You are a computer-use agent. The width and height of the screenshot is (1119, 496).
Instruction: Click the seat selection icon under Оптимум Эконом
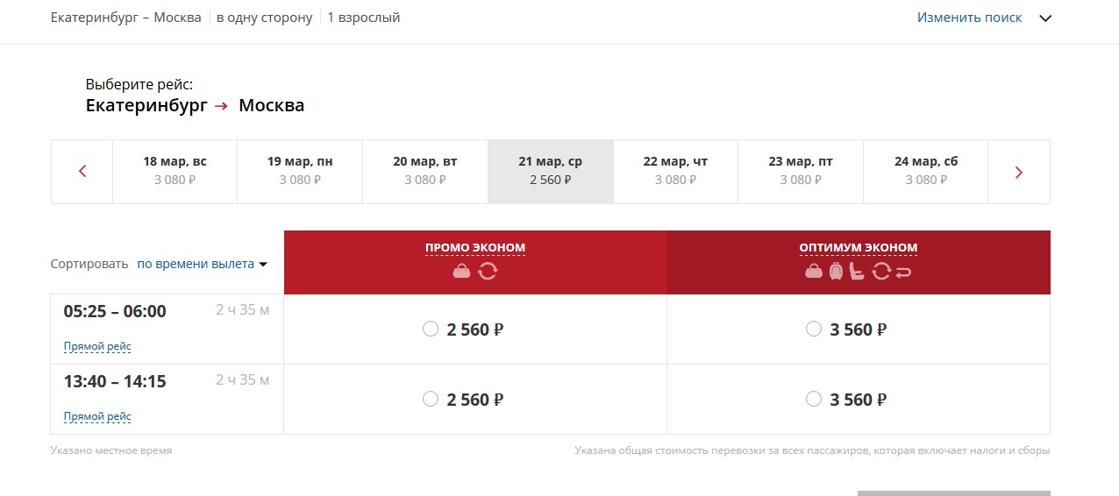(858, 272)
